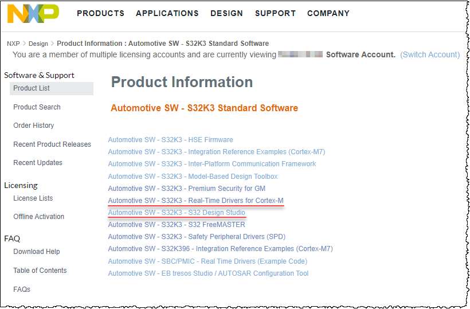Open Real-Time Drivers for Cortex-M link

point(195,201)
